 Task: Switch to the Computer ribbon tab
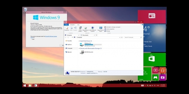click(72, 25)
